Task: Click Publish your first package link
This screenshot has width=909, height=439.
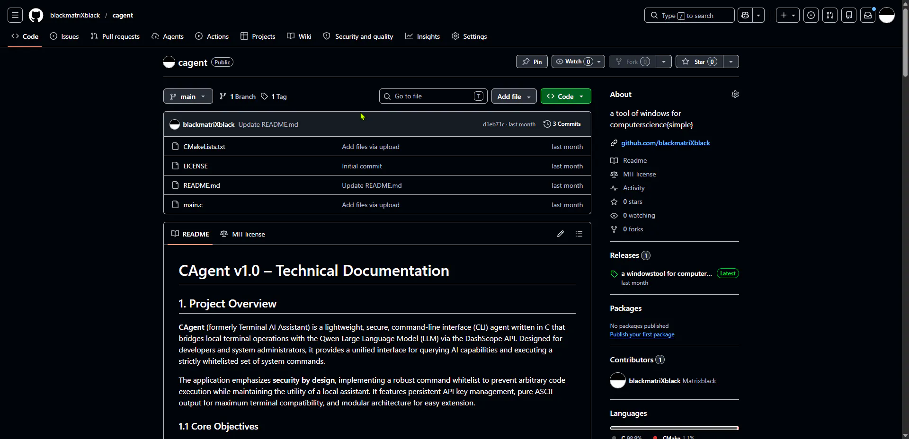Action: [x=642, y=334]
